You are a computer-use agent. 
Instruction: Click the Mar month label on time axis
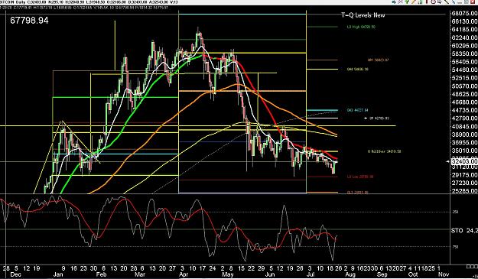(140, 274)
